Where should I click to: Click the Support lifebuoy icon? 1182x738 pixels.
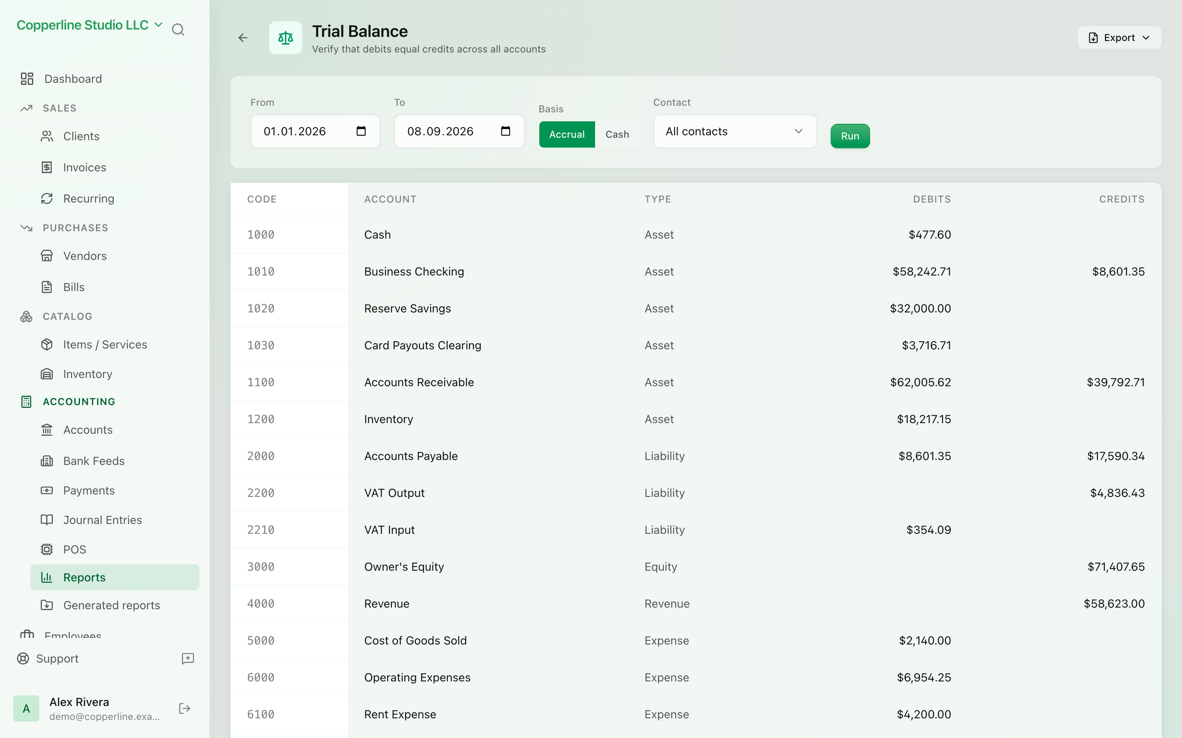23,658
